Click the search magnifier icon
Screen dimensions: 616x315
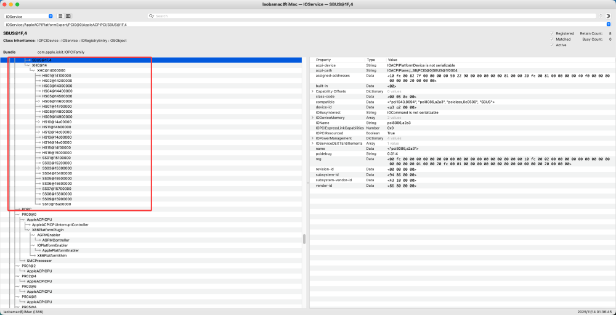152,16
